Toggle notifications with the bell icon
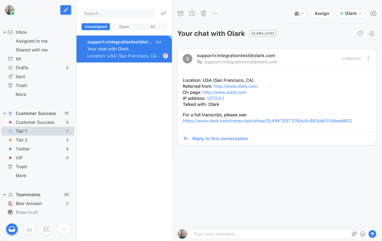Image resolution: width=382 pixels, height=241 pixels. (x=371, y=33)
